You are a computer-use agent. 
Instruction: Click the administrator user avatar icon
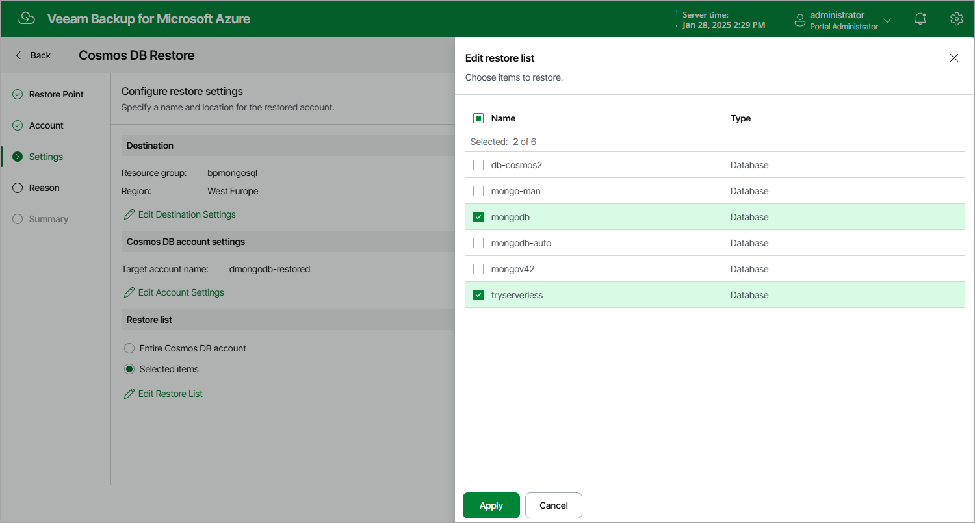click(x=800, y=21)
